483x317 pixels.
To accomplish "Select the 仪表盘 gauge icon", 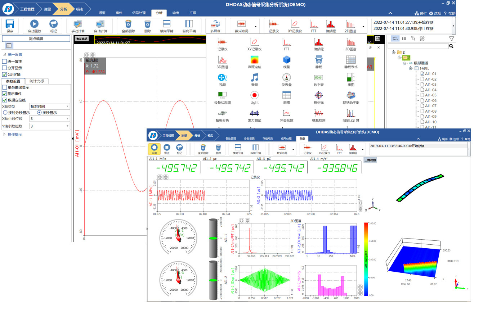I will pyautogui.click(x=287, y=77).
